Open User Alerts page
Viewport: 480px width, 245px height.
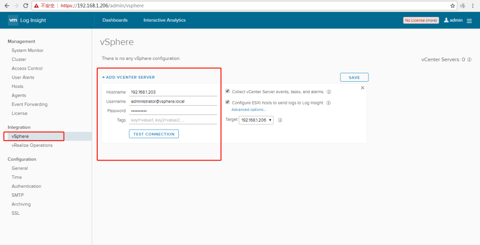[23, 77]
